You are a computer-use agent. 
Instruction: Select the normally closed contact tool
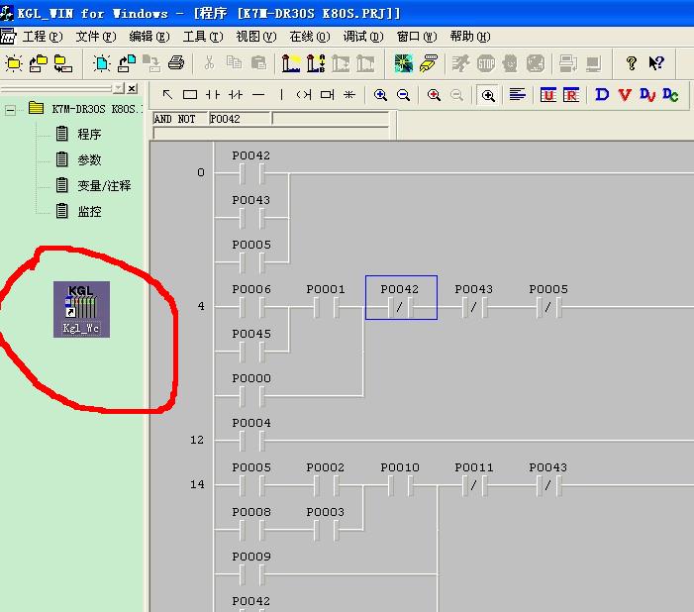click(x=236, y=95)
